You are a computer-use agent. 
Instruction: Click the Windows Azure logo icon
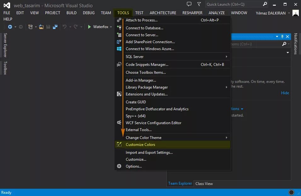[119, 49]
